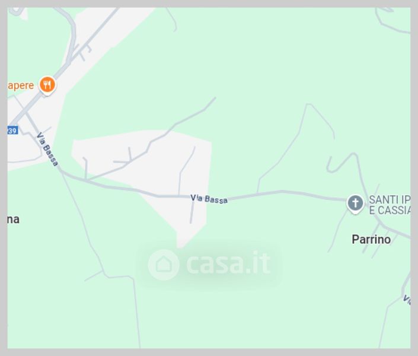Screen dimensions: 418x356
Task: Click the casa.it house logo icon
Action: point(164,265)
